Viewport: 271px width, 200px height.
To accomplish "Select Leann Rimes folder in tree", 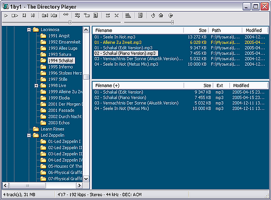I will point(53,129).
